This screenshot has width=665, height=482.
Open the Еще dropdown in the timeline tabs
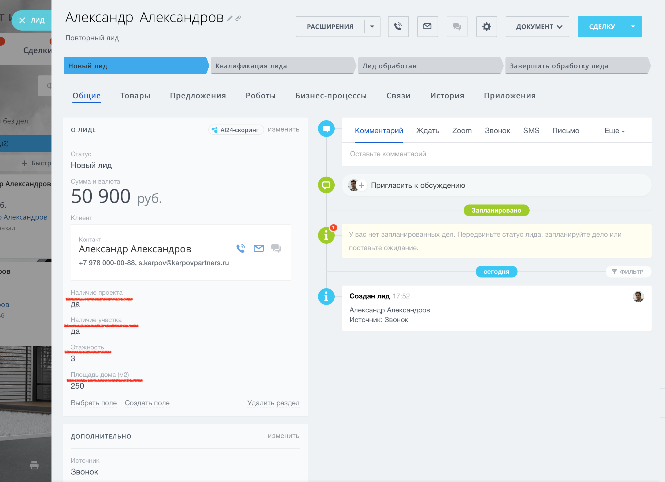[x=614, y=131]
